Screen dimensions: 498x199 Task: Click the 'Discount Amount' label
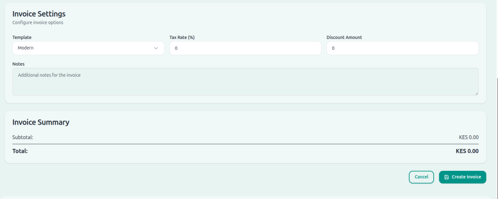click(344, 37)
